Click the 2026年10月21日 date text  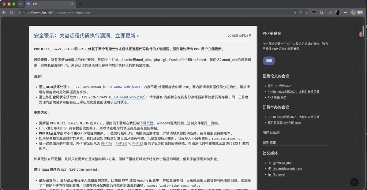click(x=240, y=36)
